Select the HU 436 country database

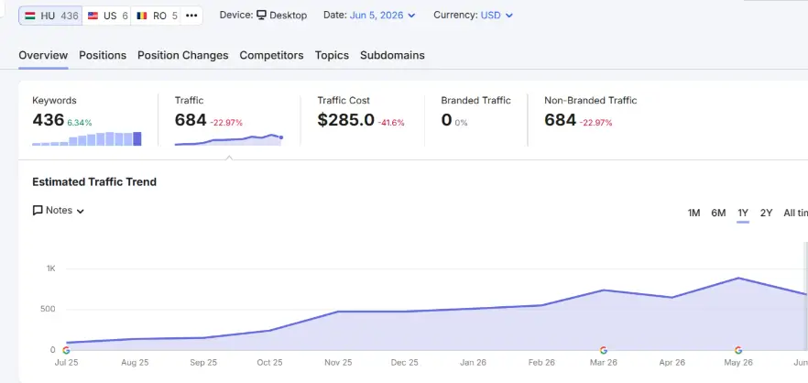[x=50, y=16]
